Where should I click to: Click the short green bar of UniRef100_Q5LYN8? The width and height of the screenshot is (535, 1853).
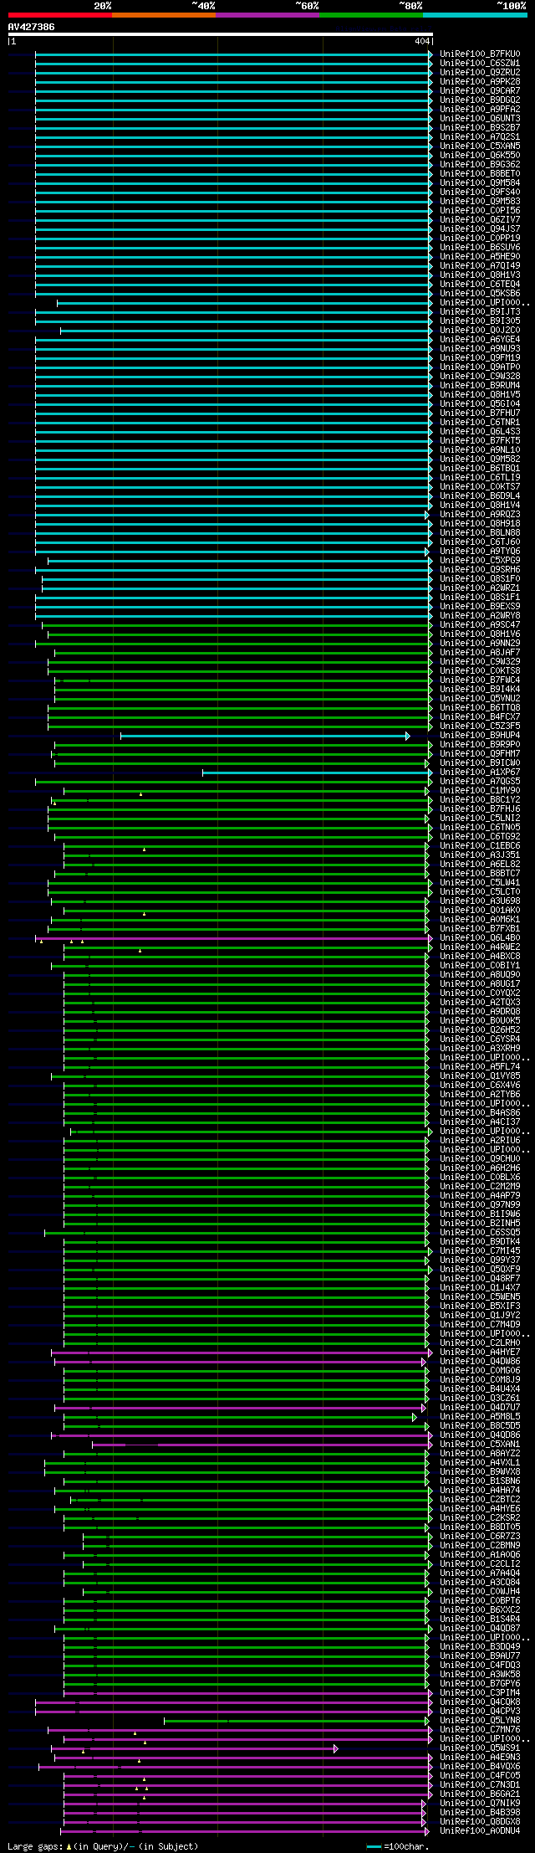tap(298, 1722)
